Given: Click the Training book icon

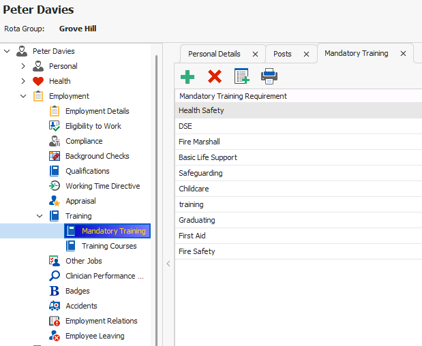Looking at the screenshot, I should click(55, 216).
